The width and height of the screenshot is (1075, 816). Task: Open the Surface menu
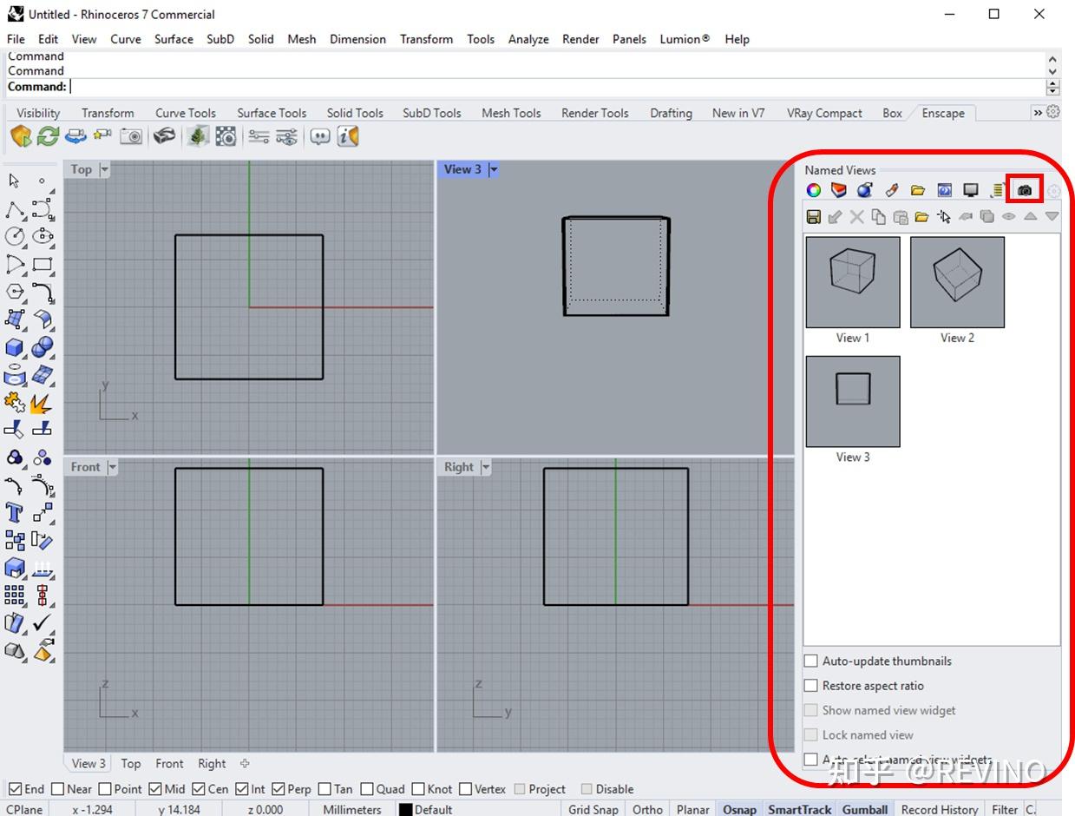tap(174, 39)
